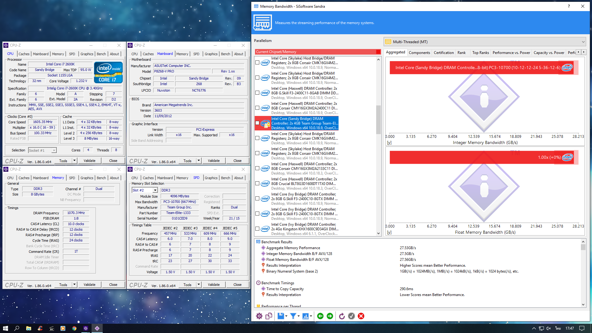Go forward with green right arrow
This screenshot has width=592, height=333.
click(x=330, y=316)
